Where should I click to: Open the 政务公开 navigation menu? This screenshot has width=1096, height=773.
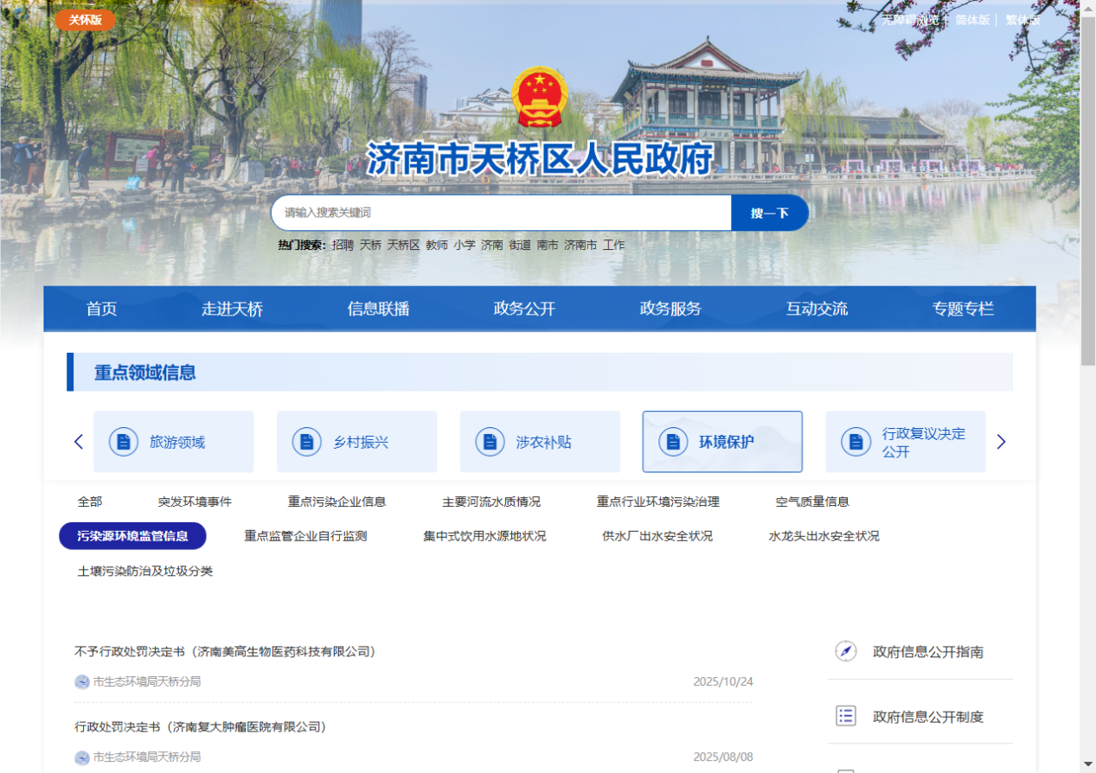tap(524, 309)
